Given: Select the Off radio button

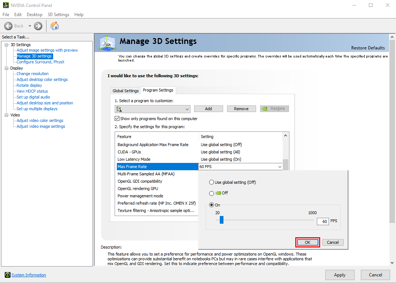Looking at the screenshot, I should click(211, 193).
